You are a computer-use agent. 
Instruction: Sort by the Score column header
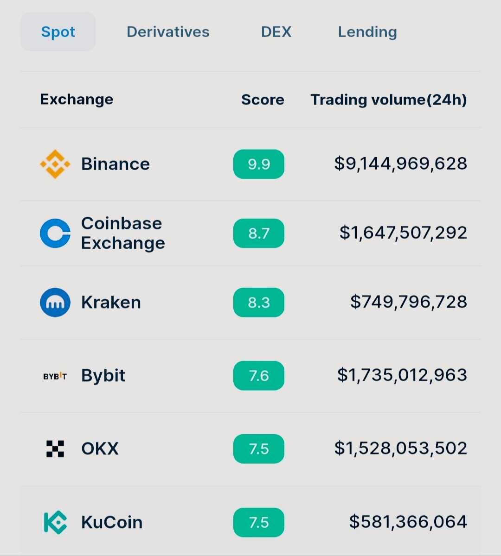[x=263, y=100]
